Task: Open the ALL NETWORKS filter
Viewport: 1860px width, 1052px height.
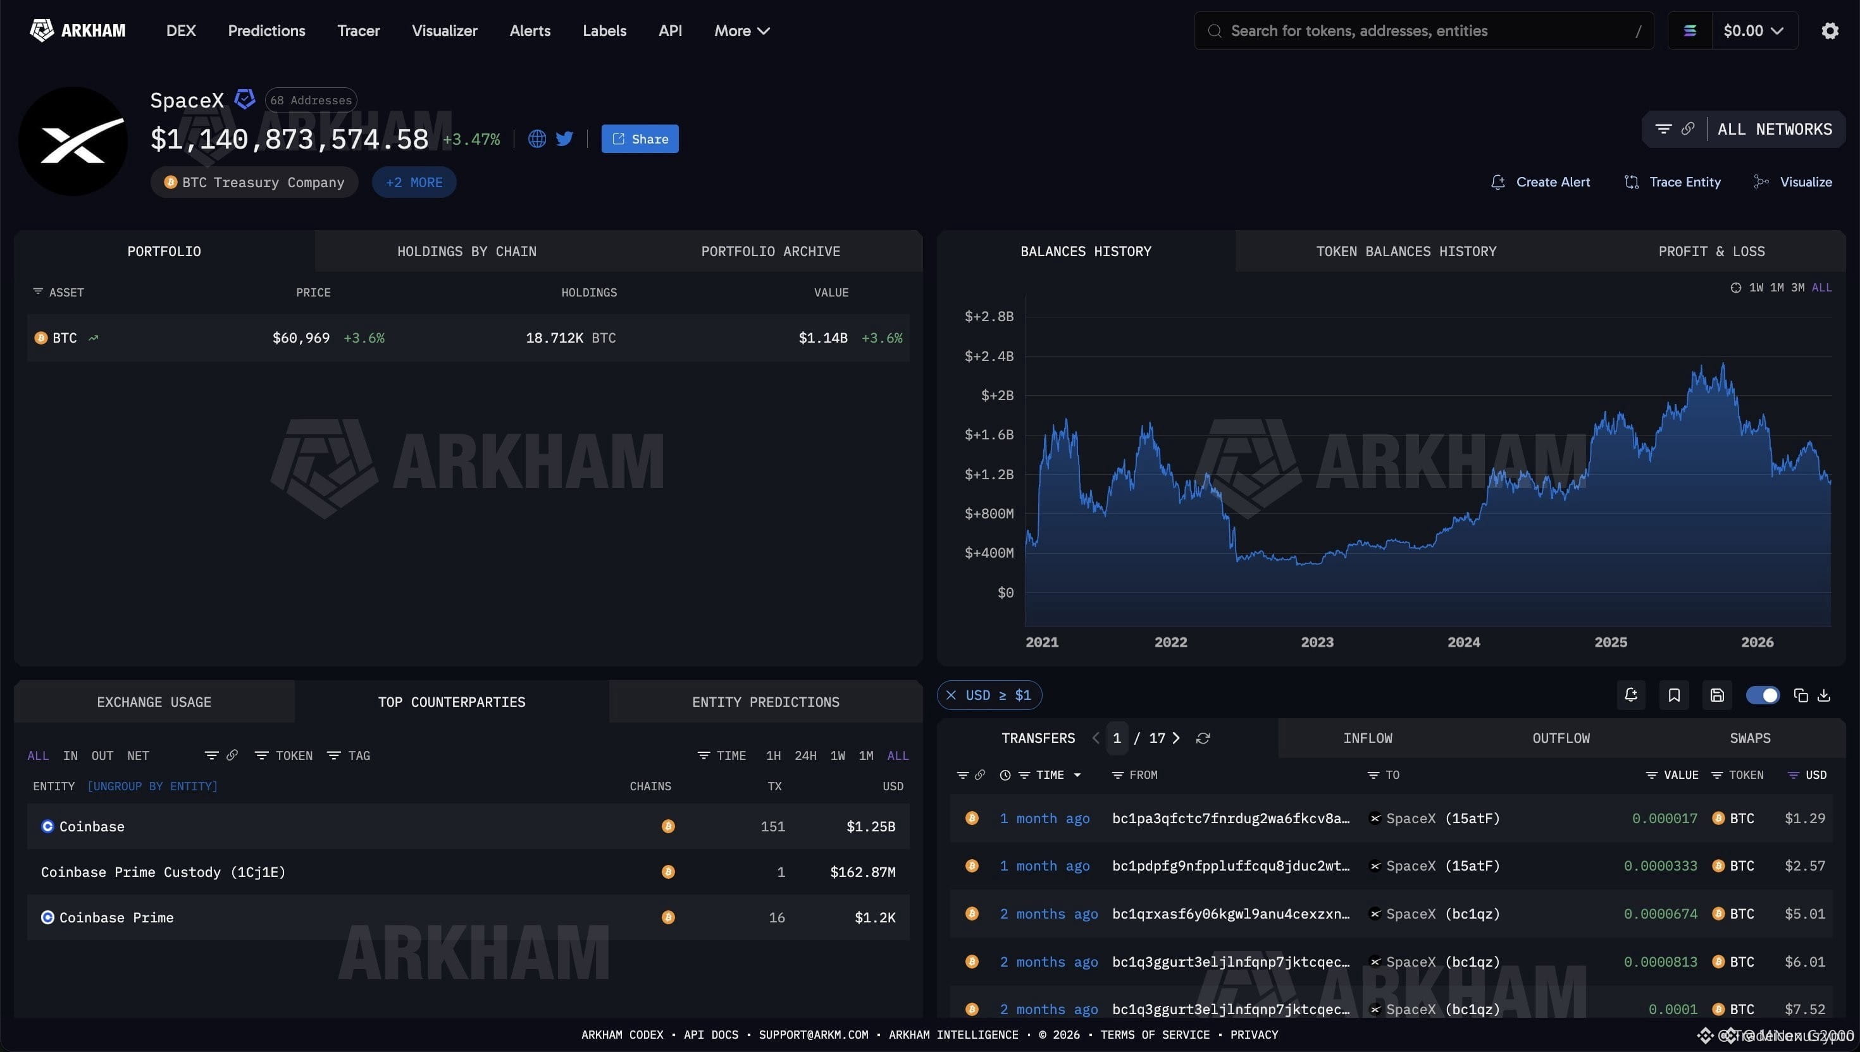Action: point(1775,128)
